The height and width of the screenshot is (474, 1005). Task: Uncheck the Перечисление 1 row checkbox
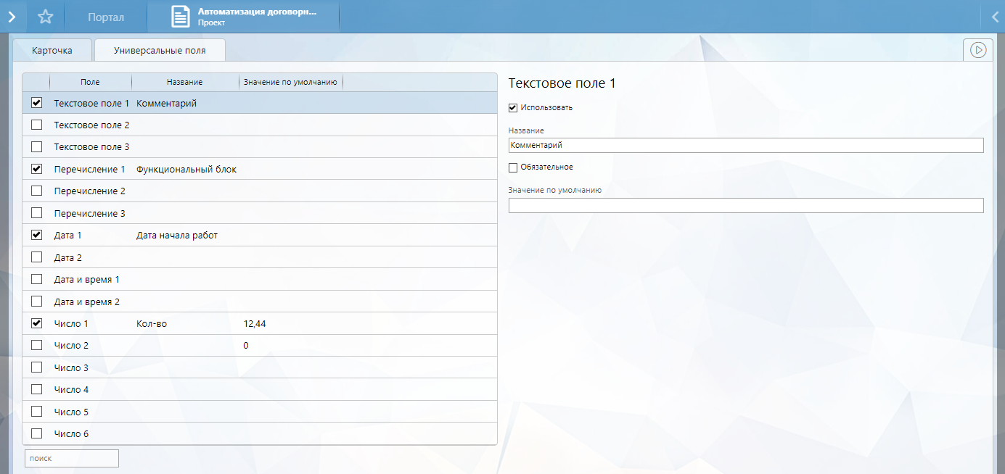[36, 170]
